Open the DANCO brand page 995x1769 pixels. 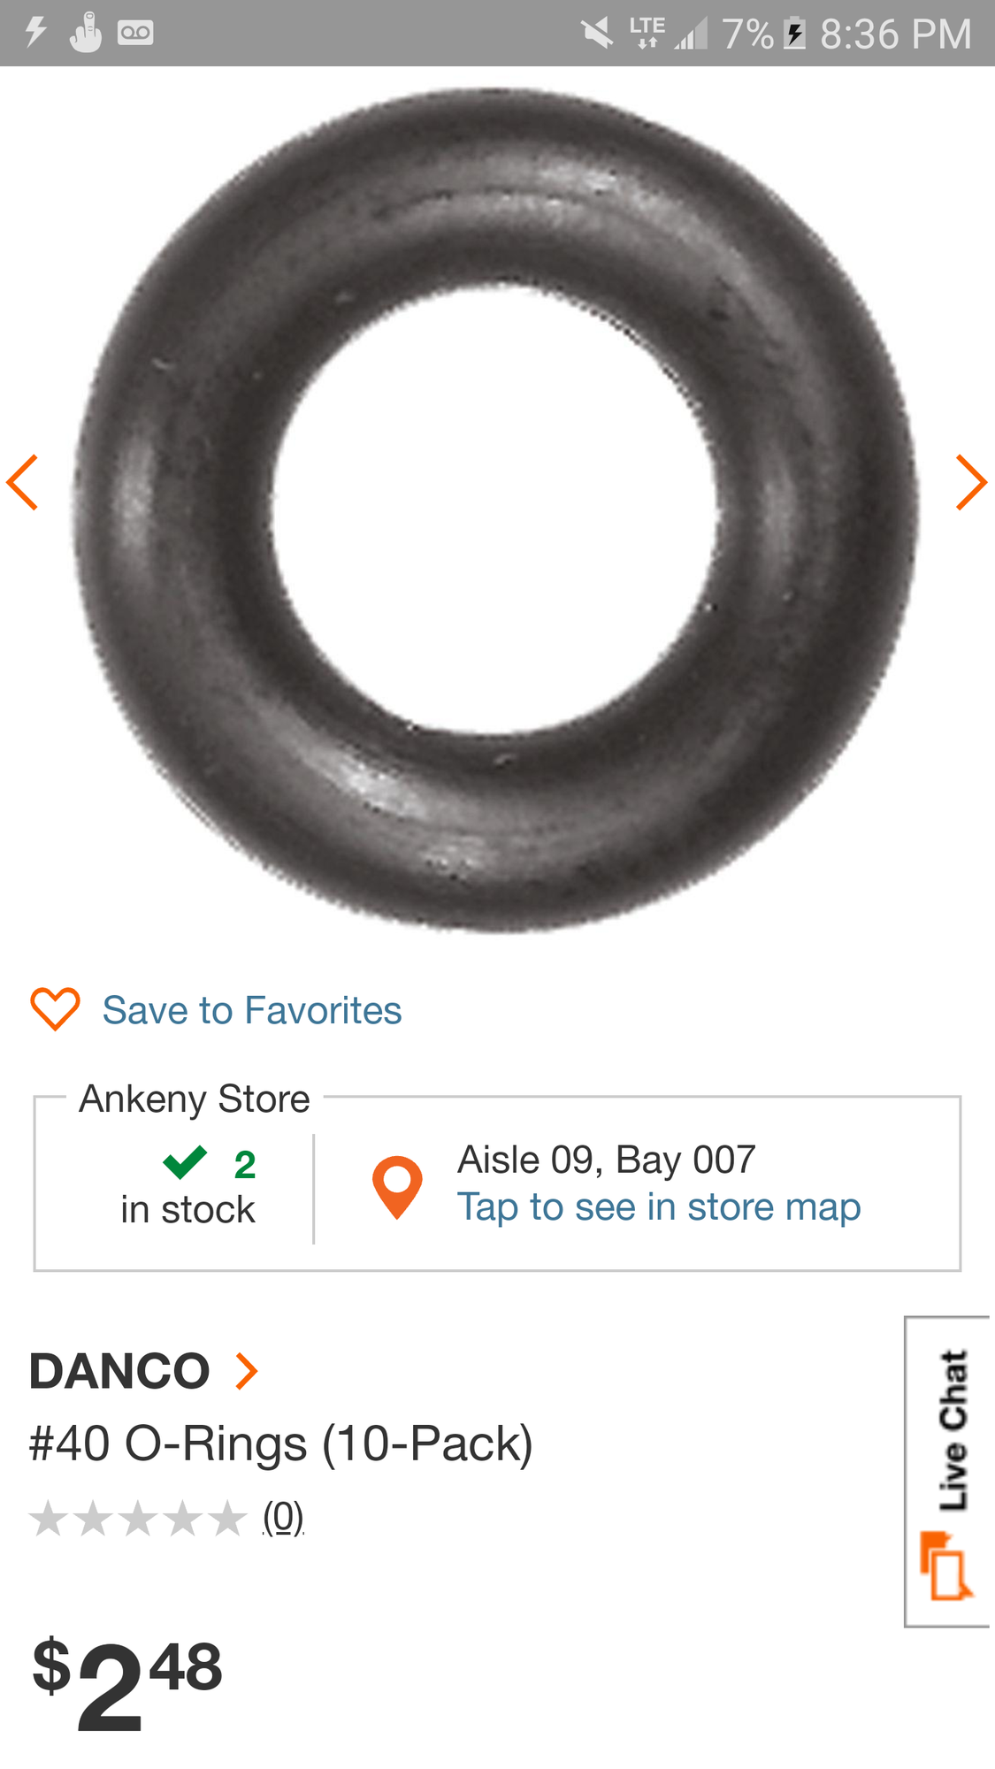coord(119,1371)
